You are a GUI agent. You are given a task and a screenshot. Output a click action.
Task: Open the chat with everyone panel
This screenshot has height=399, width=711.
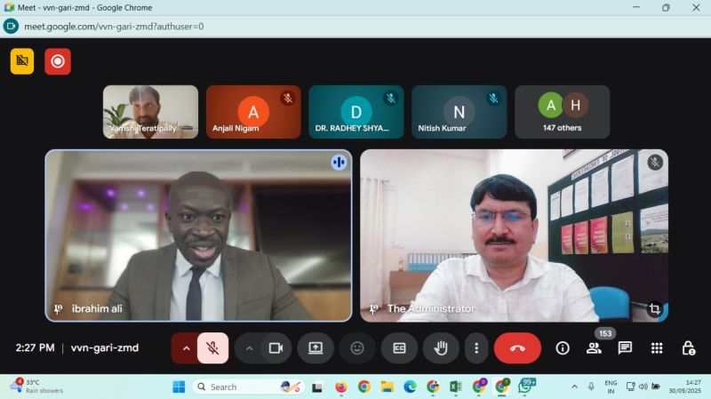pyautogui.click(x=625, y=348)
